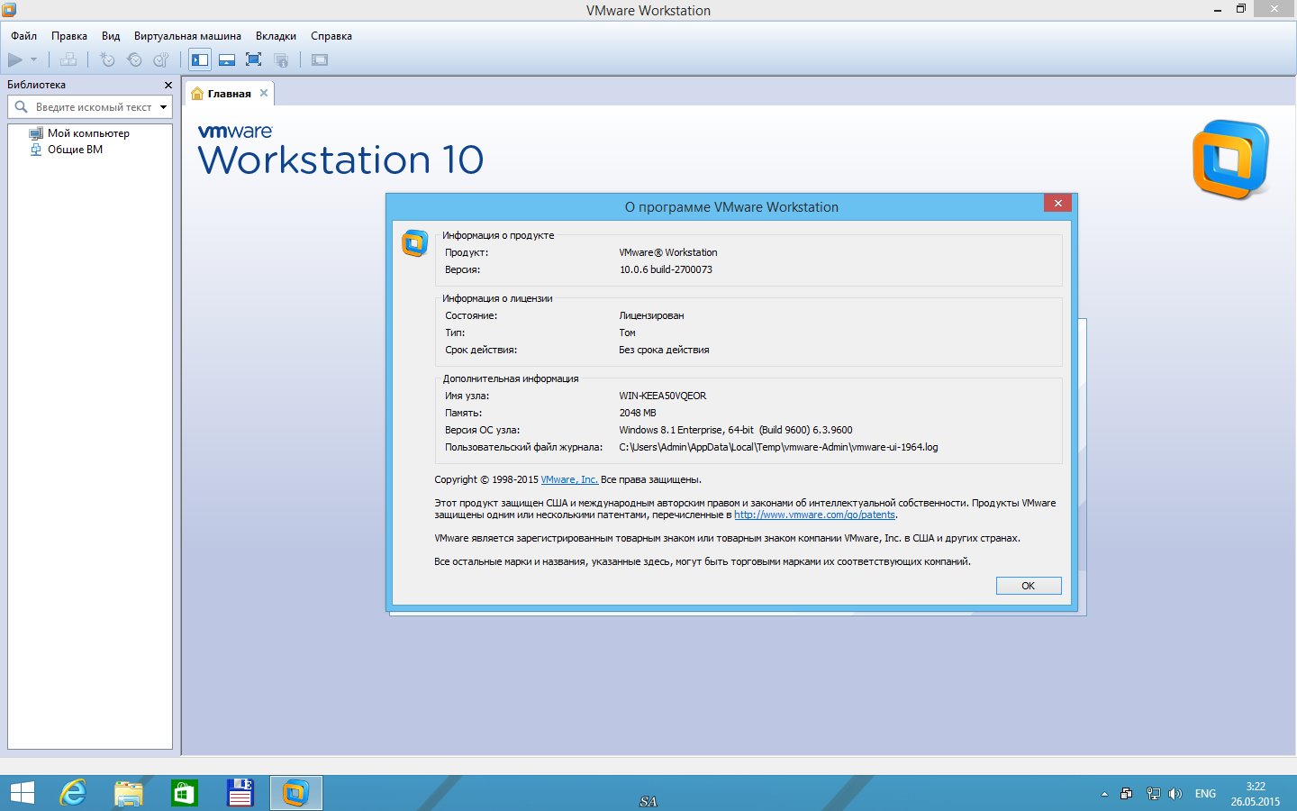Image resolution: width=1297 pixels, height=811 pixels.
Task: Select Общие ВМ in the library tree
Action: (75, 150)
